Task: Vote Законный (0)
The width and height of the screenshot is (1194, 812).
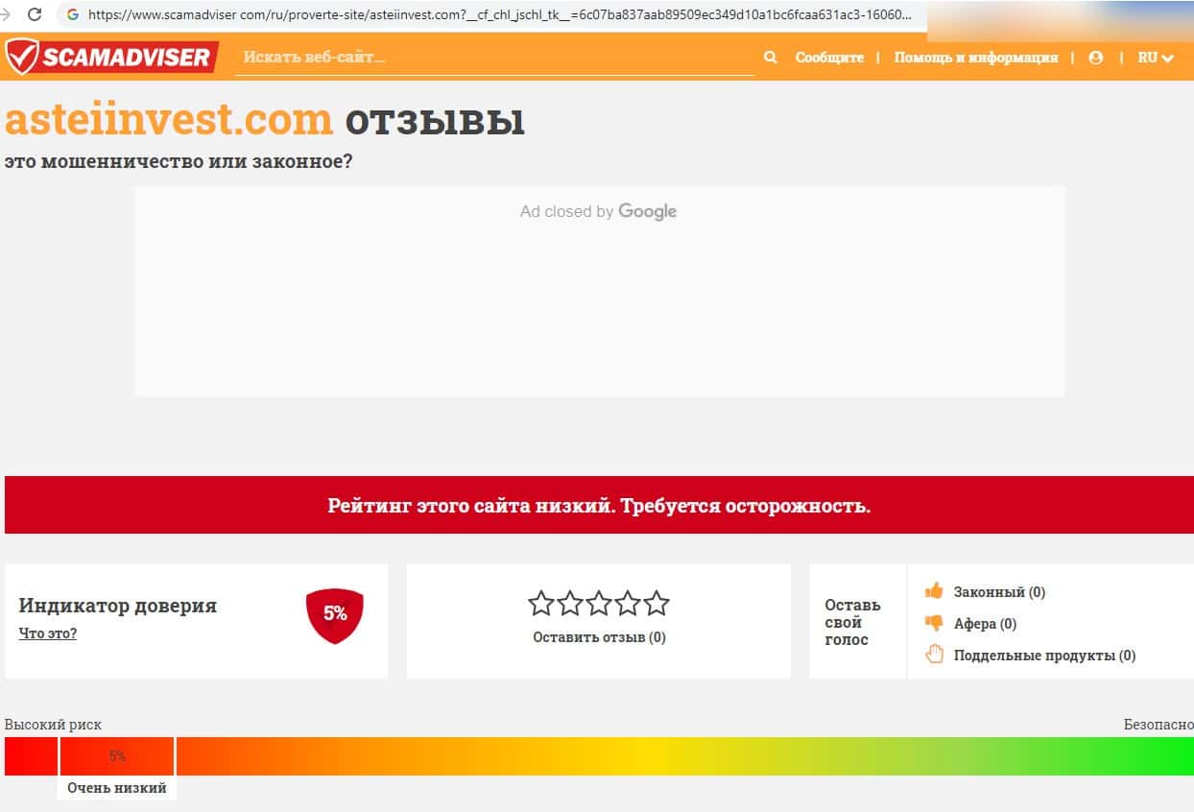Action: tap(999, 592)
